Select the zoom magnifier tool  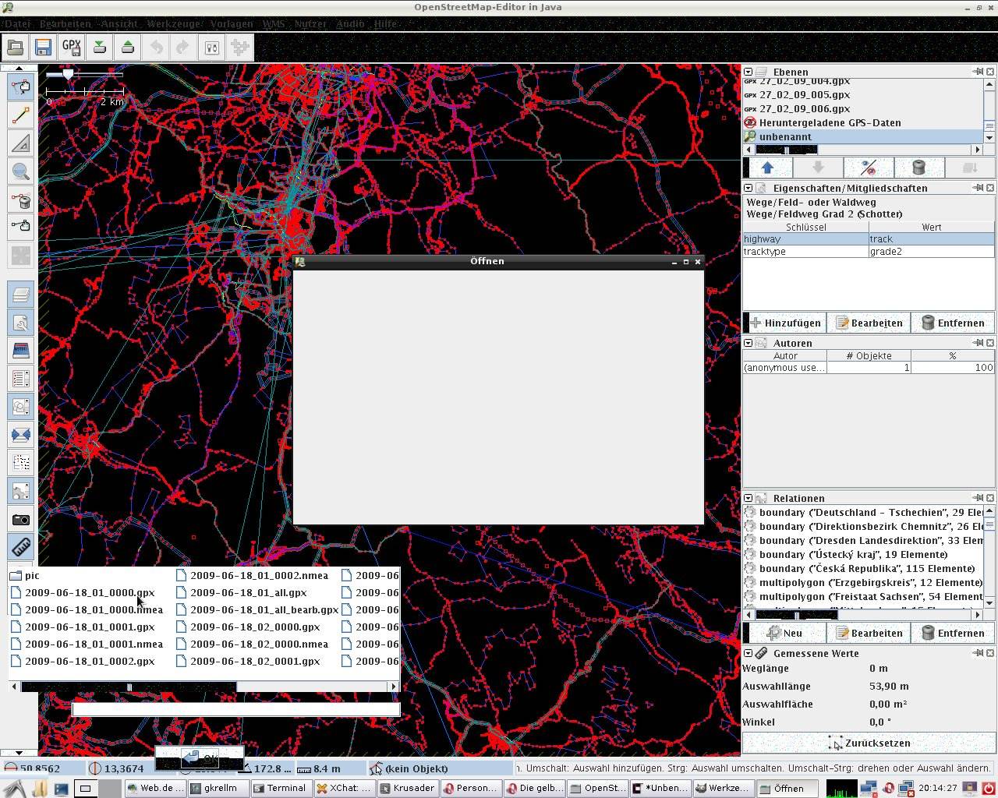(x=21, y=171)
